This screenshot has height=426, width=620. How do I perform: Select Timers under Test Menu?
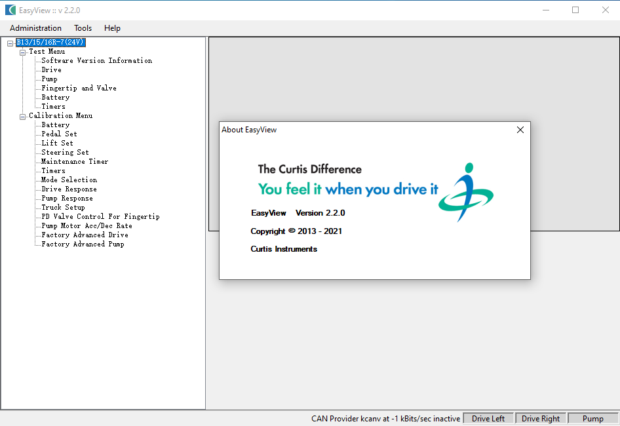(53, 106)
